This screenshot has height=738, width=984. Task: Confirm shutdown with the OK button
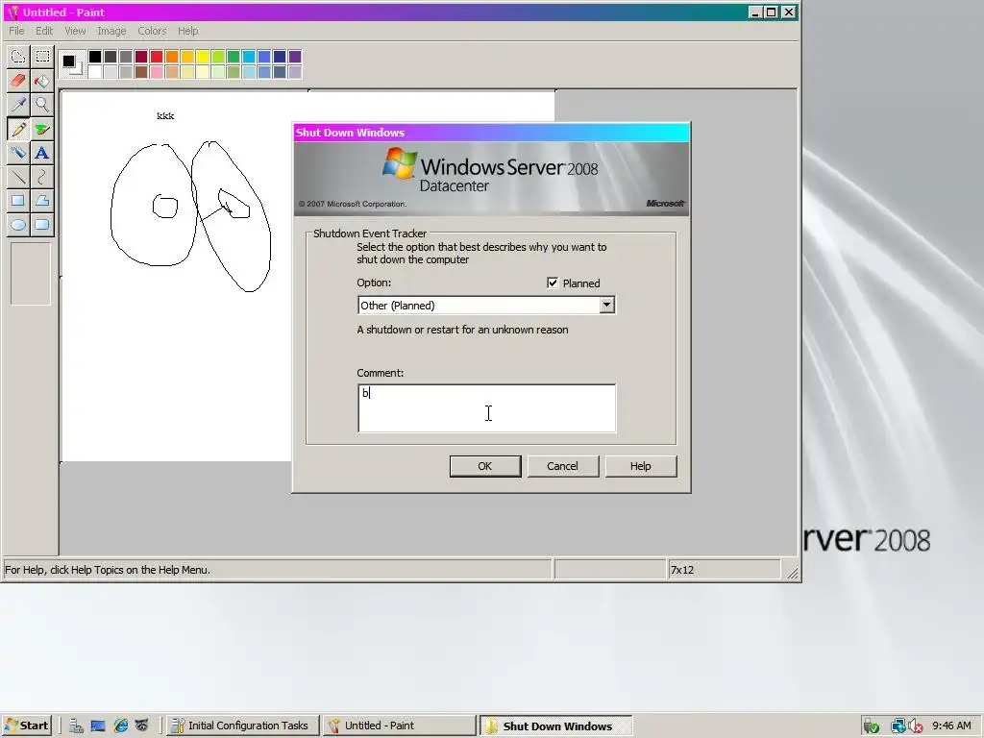point(485,466)
